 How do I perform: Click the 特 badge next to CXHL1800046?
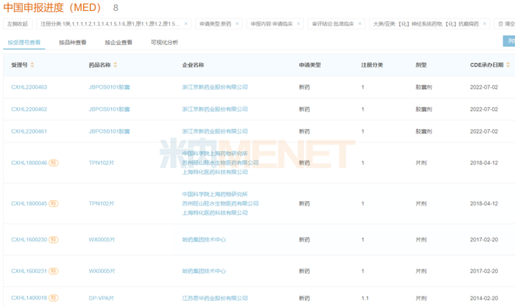[54, 163]
